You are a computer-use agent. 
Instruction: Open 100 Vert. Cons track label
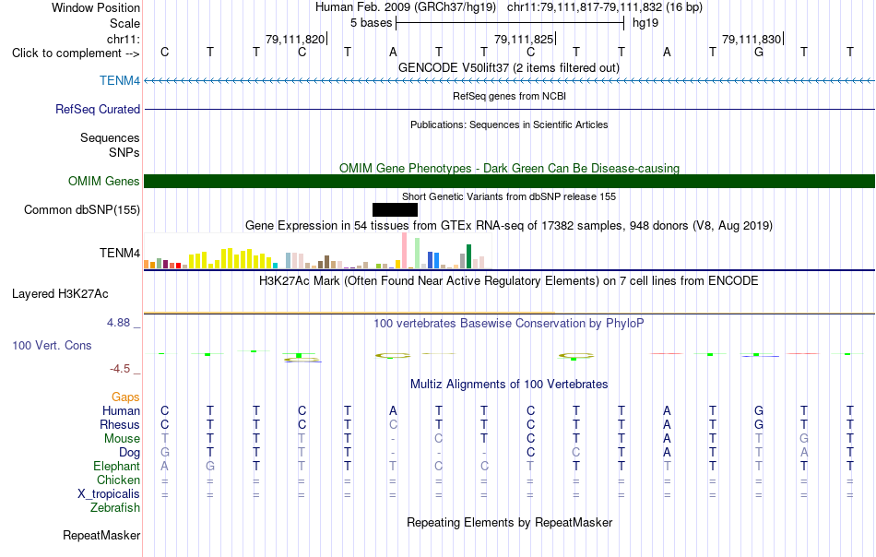[x=52, y=345]
